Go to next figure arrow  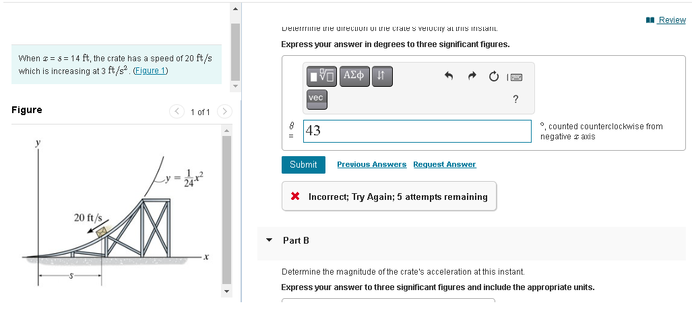[x=224, y=112]
